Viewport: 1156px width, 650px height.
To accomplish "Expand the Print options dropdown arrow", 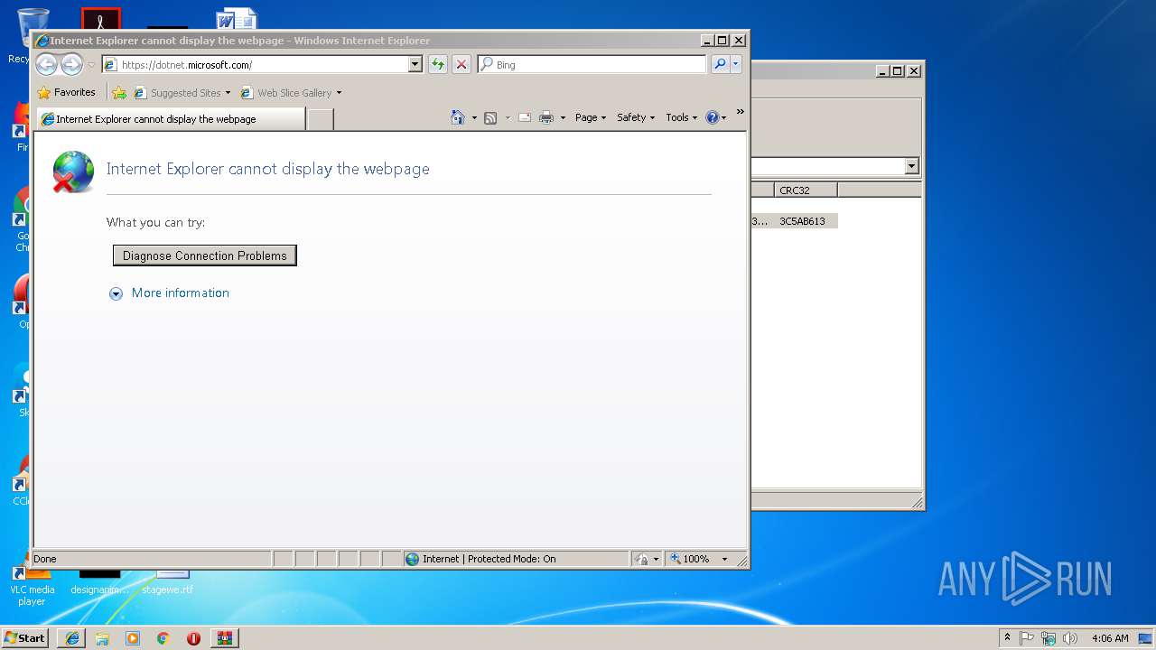I will [x=563, y=117].
